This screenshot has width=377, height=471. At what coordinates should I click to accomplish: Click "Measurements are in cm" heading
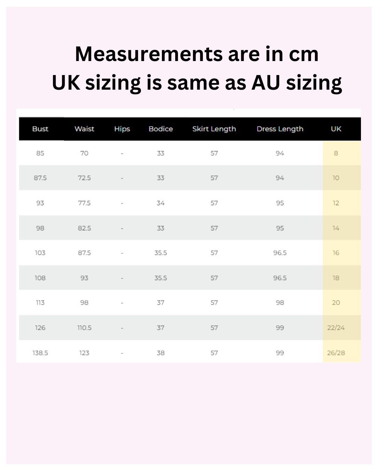(x=197, y=54)
